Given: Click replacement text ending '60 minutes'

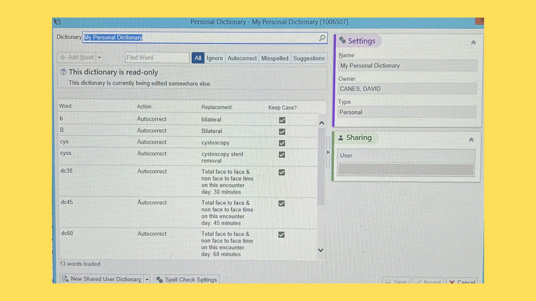Looking at the screenshot, I should coord(227,244).
